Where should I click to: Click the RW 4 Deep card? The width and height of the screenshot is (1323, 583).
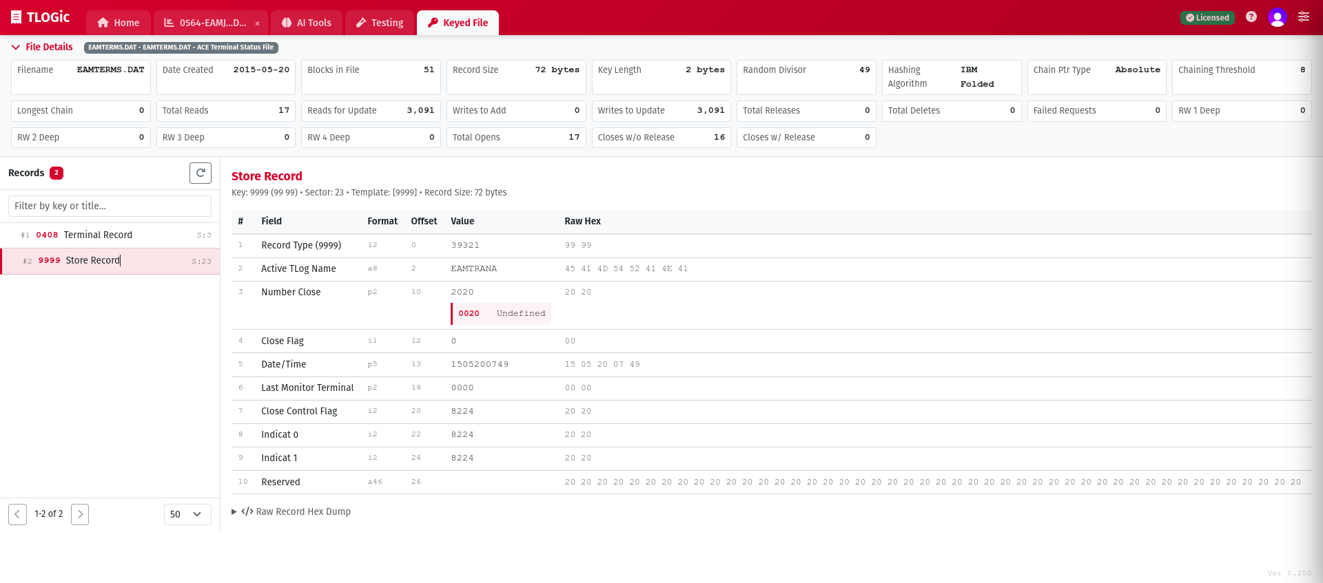pos(371,138)
